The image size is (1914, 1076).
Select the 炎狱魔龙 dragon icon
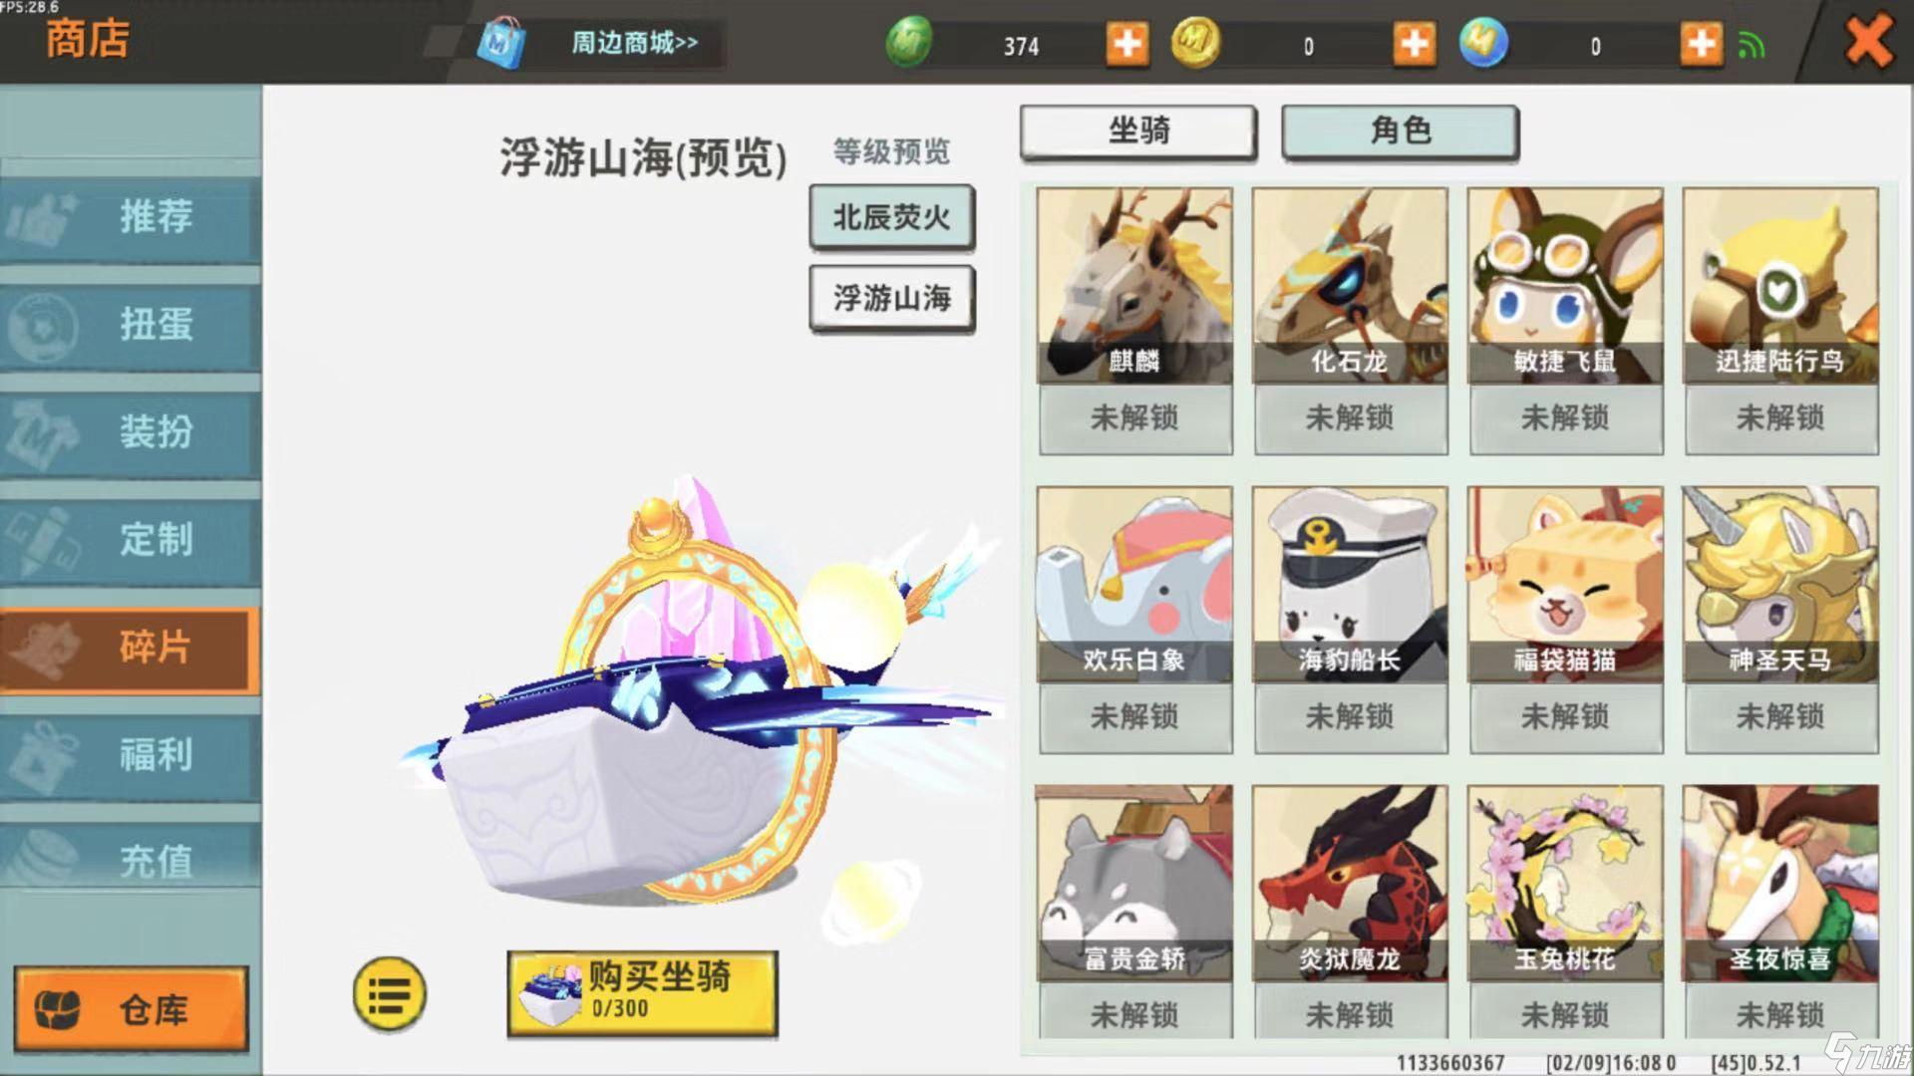click(x=1350, y=883)
